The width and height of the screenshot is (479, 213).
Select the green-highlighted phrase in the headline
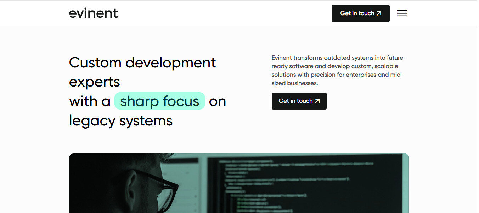[x=159, y=101]
